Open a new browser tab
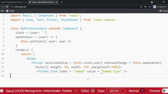The width and height of the screenshot is (168, 94). pos(62,2)
